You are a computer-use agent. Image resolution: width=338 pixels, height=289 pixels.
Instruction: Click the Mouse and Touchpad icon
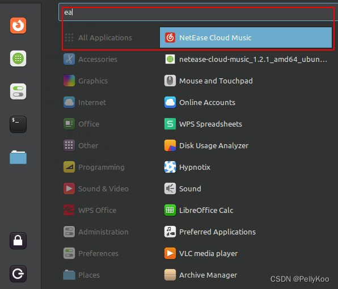pos(170,81)
